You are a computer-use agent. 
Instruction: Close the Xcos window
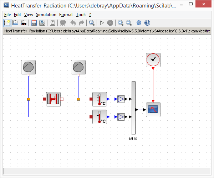pyautogui.click(x=203, y=4)
